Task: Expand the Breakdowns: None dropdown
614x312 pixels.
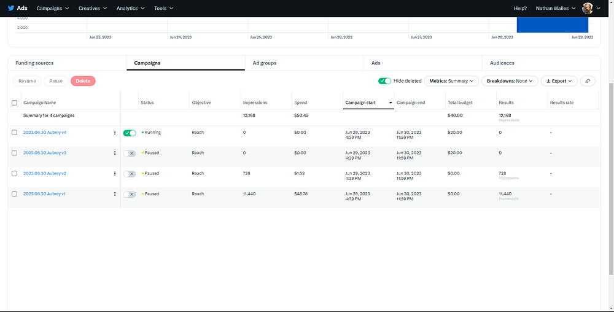Action: 510,81
